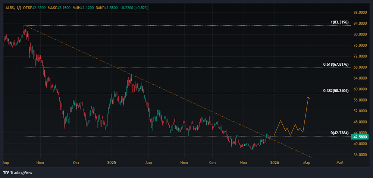Select the ОТКР 42.3500 open value

pyautogui.click(x=34, y=8)
